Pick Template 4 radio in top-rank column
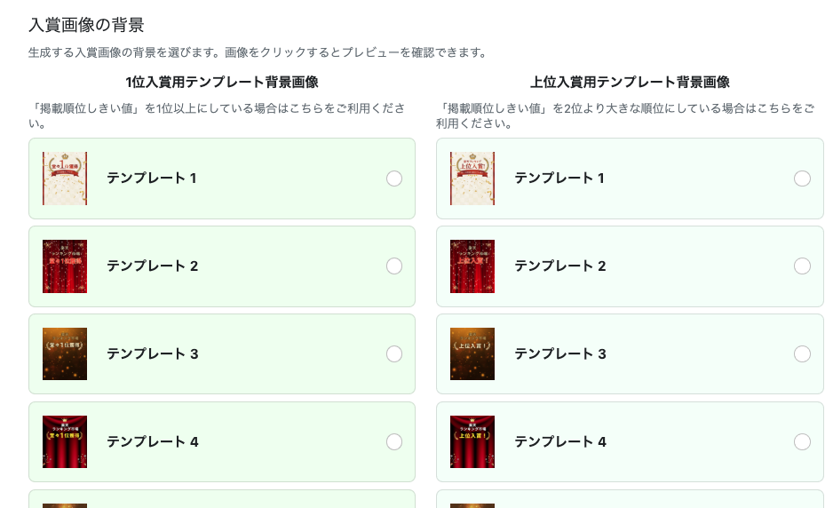 [x=802, y=442]
